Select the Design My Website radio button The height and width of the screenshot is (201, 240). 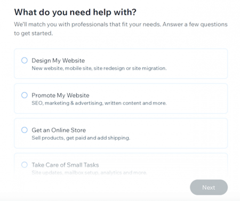point(25,60)
